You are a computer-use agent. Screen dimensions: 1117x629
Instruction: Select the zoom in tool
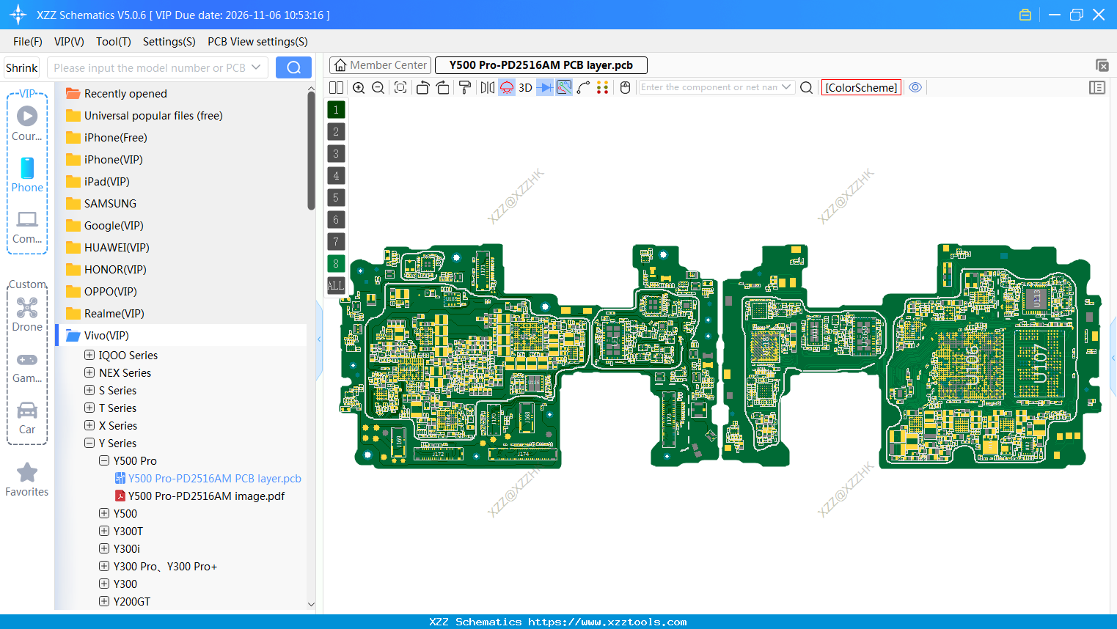tap(359, 87)
